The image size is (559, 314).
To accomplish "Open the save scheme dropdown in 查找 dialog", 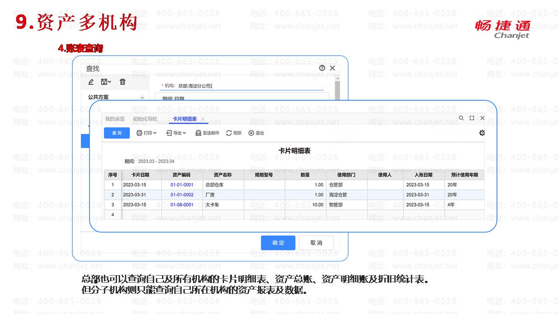I will pyautogui.click(x=106, y=82).
